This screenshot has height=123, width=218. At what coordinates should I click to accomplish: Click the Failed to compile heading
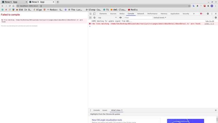point(10,15)
